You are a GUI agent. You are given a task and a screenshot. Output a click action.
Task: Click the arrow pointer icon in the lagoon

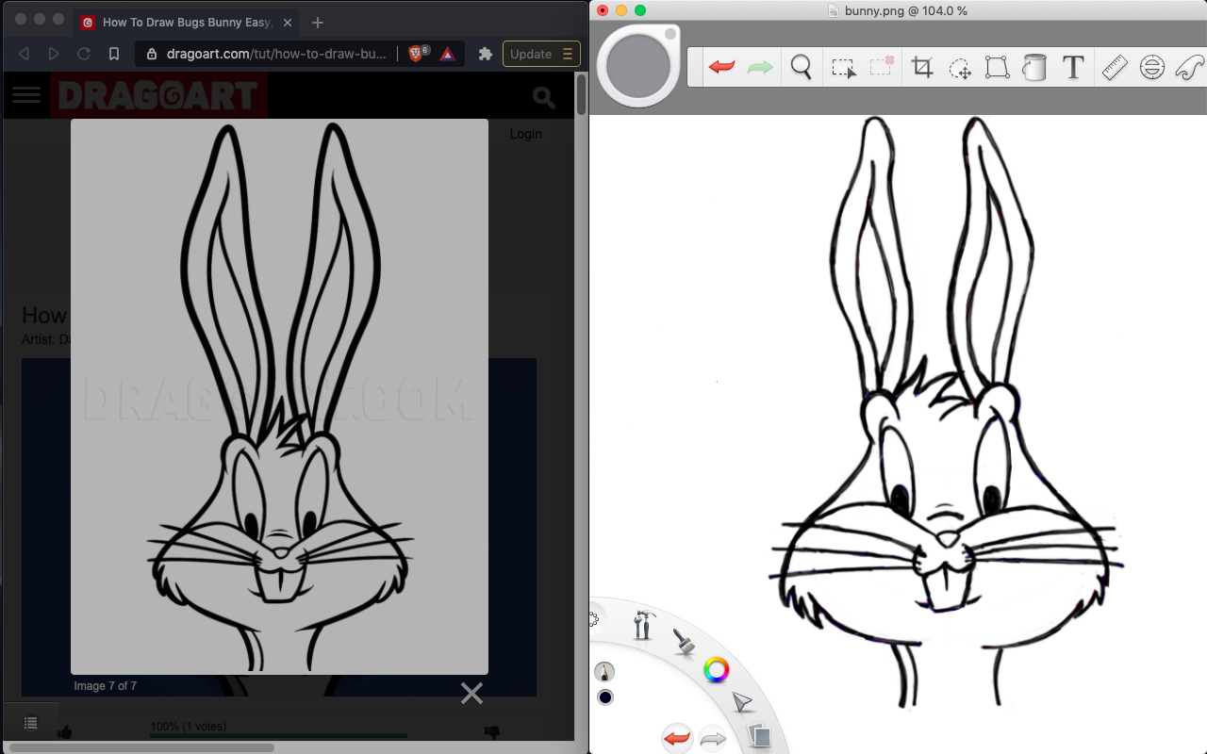(743, 702)
